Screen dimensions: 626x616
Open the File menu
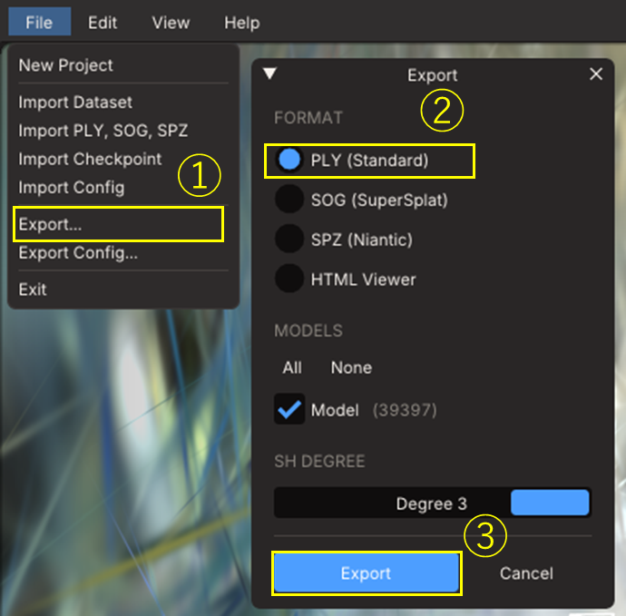tap(39, 23)
